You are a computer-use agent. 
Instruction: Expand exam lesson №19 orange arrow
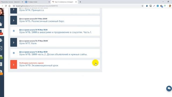tap(14, 64)
